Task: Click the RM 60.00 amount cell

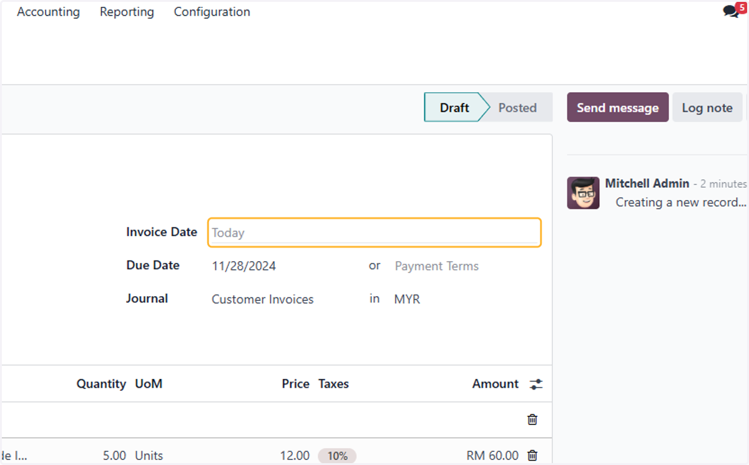Action: click(492, 456)
